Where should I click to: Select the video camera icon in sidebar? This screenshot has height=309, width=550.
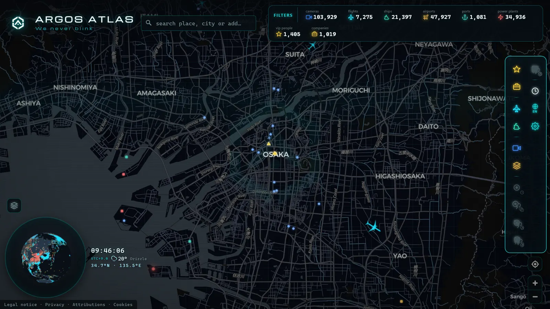[517, 148]
